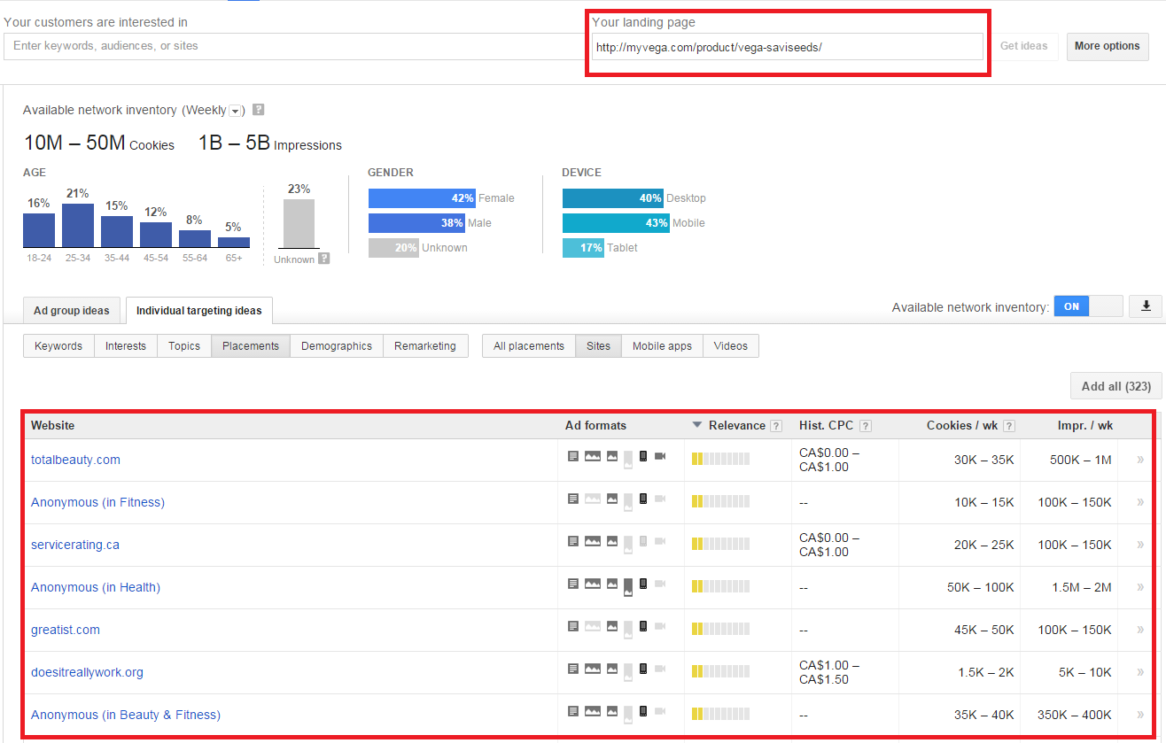Click the 25-34 age bar
Screen dimensions: 1166x743
[x=78, y=226]
